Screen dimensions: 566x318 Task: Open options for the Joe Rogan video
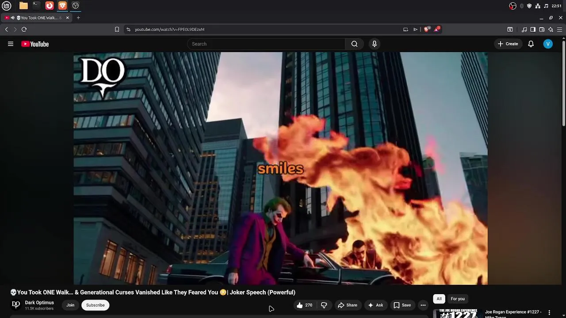550,313
